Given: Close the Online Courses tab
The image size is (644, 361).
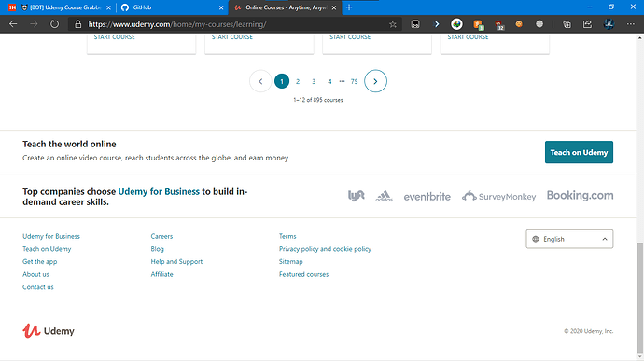Looking at the screenshot, I should tap(334, 7).
